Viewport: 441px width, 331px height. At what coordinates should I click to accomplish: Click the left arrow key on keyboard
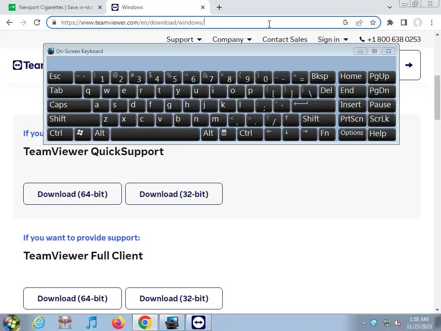pos(273,134)
